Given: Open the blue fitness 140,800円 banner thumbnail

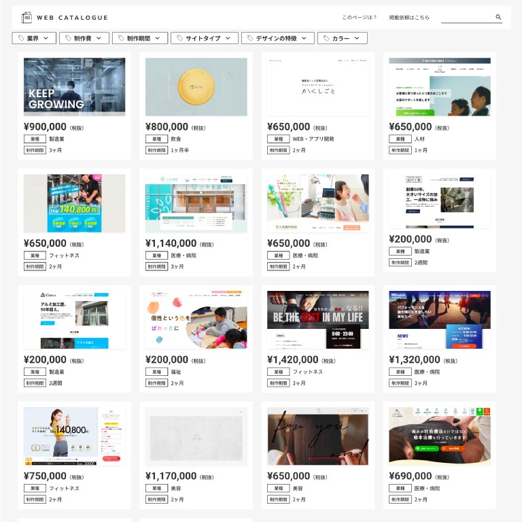Looking at the screenshot, I should (x=74, y=203).
